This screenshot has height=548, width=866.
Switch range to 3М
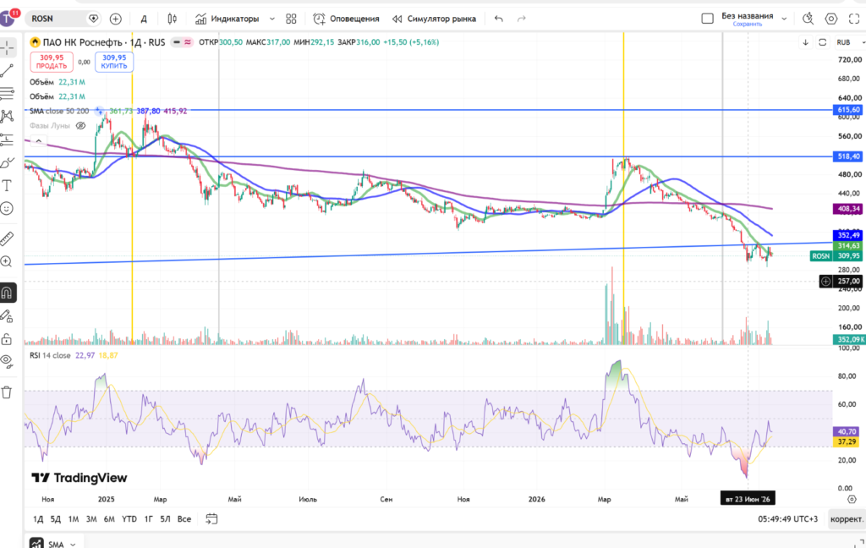coord(91,518)
